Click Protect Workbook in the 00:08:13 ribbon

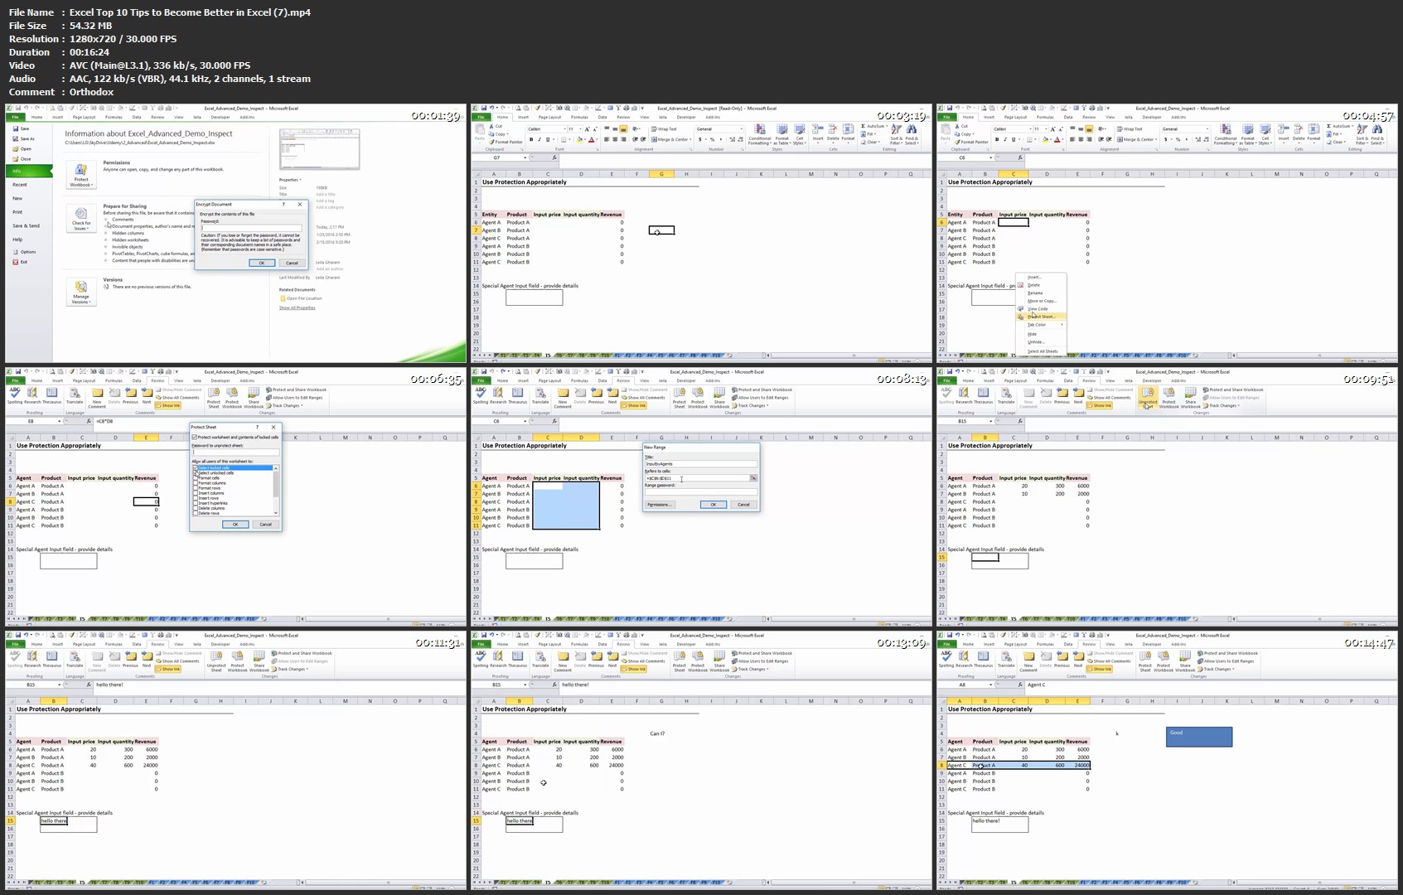pos(698,398)
